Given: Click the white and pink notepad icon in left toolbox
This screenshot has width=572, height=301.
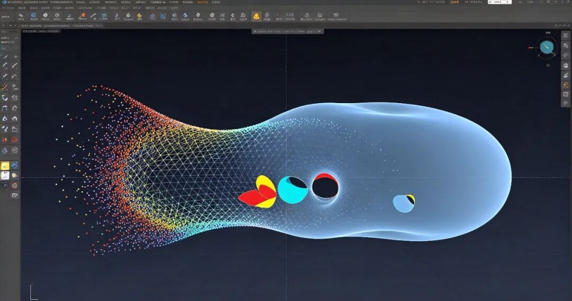Looking at the screenshot, I should click(x=5, y=176).
